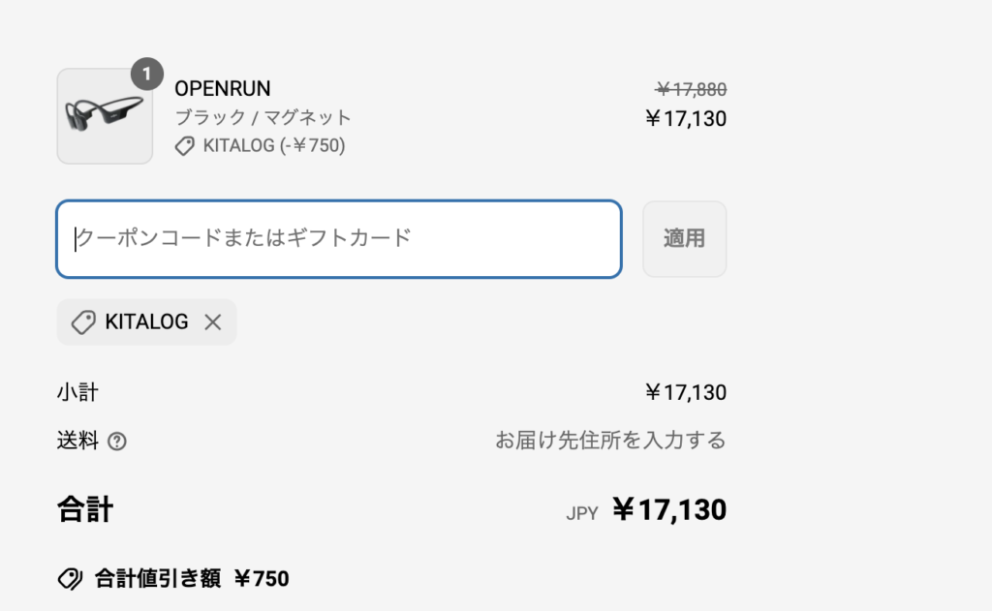The width and height of the screenshot is (992, 611).
Task: Click the KITALOG coupon chip label
Action: click(x=147, y=321)
